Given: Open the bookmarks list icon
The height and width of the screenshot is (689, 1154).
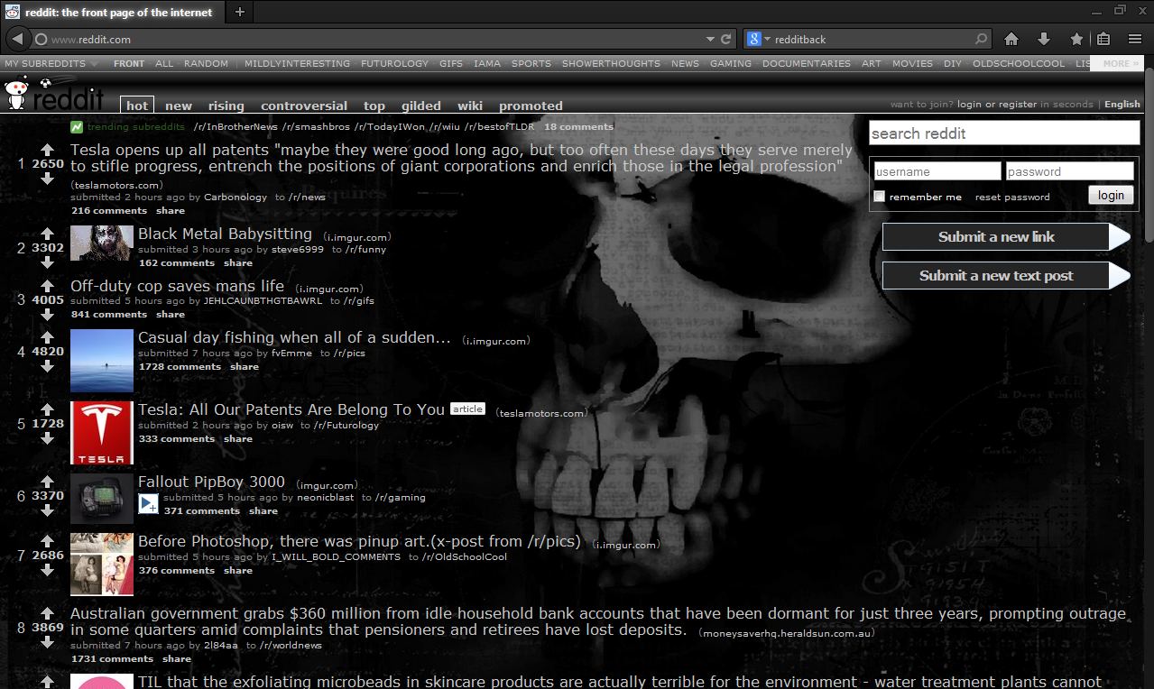Looking at the screenshot, I should tap(1103, 39).
